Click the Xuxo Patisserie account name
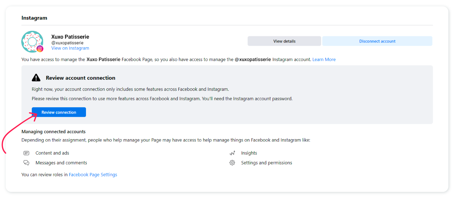 (x=70, y=37)
